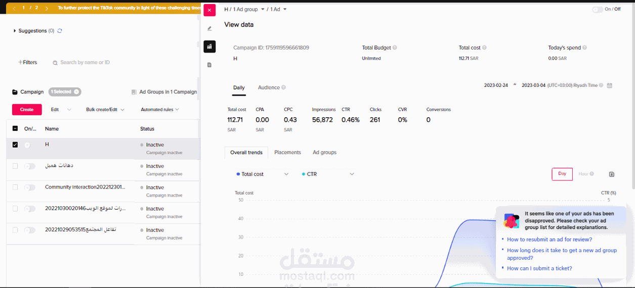Select the Hour granularity button
This screenshot has width=635, height=288.
coord(583,174)
